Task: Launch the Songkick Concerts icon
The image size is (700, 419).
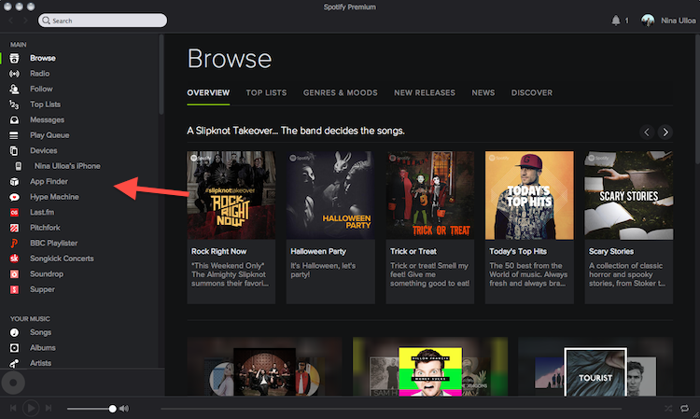Action: tap(14, 258)
